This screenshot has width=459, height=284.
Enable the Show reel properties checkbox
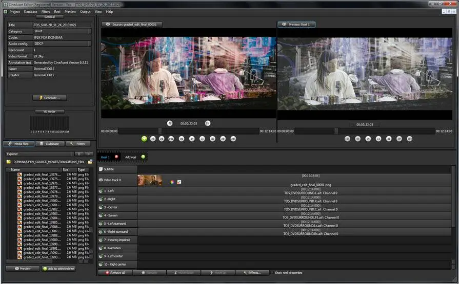(271, 273)
